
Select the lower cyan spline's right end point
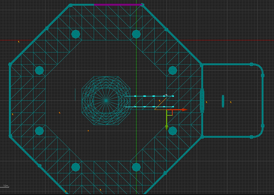(x=173, y=107)
